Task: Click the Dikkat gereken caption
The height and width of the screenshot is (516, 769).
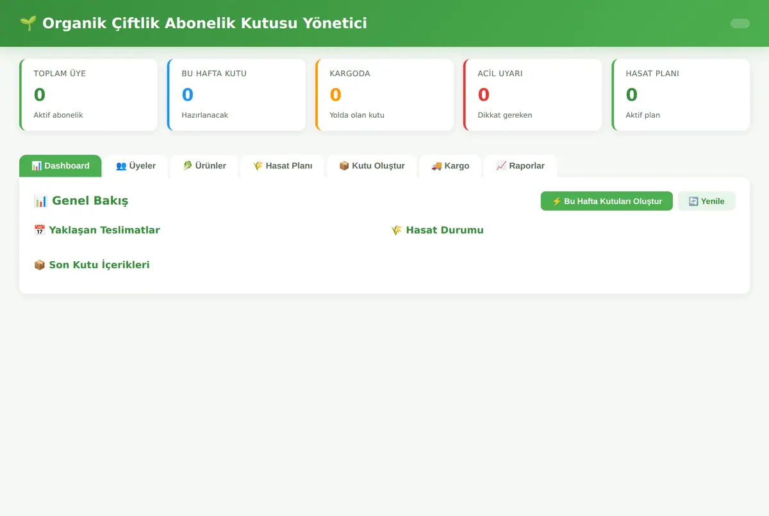Action: coord(505,115)
